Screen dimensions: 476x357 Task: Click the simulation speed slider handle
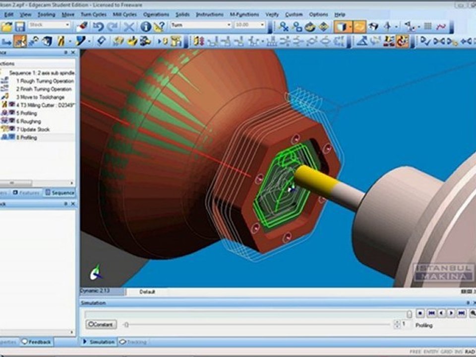pos(126,325)
